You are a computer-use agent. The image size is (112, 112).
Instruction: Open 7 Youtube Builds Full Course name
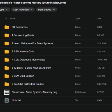click(28, 84)
